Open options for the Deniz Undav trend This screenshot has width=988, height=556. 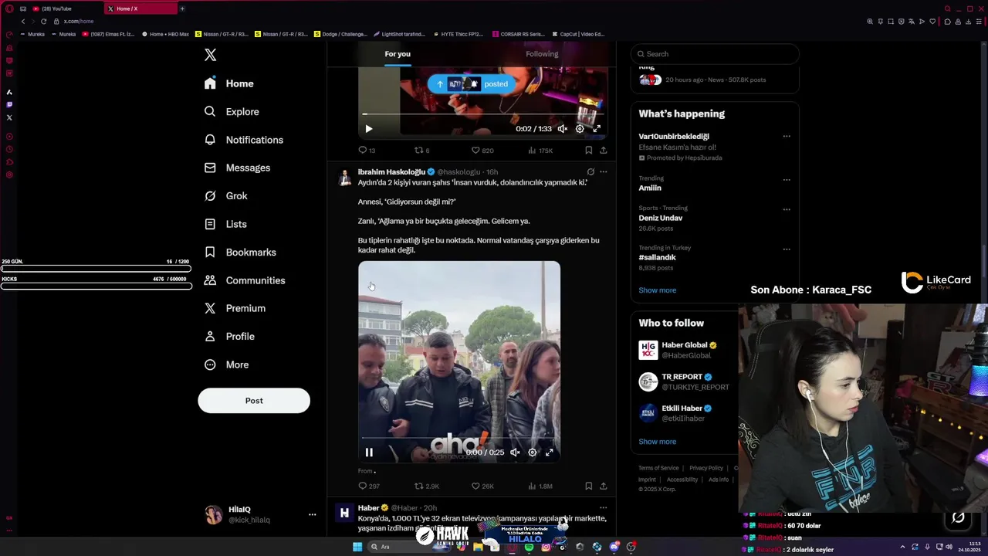[787, 209]
